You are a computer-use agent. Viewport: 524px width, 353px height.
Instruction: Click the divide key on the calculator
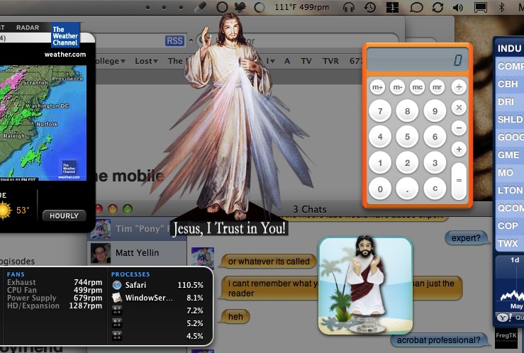tap(459, 87)
